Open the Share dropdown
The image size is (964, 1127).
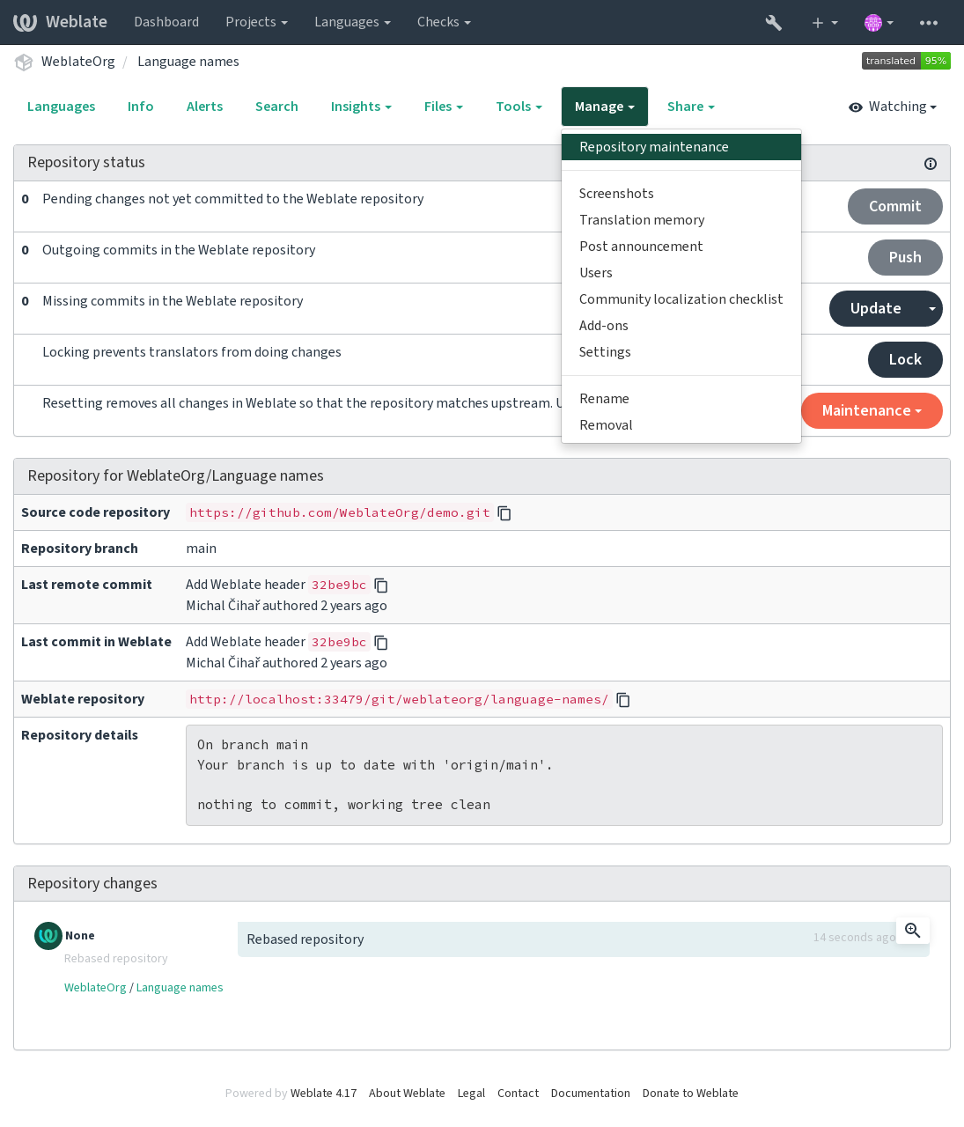tap(690, 107)
